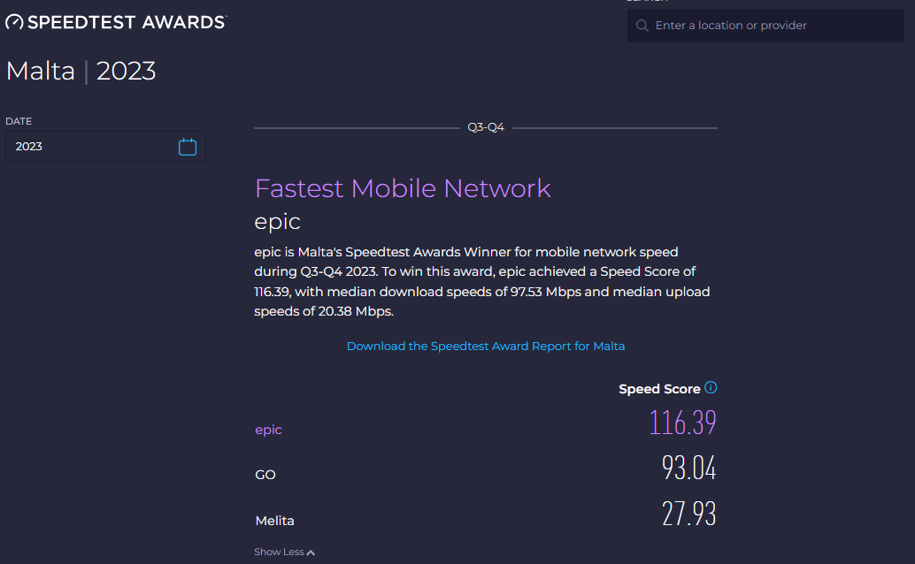Screen dimensions: 915x564
Task: Select the circular speedometer icon in the logo
Action: point(12,20)
